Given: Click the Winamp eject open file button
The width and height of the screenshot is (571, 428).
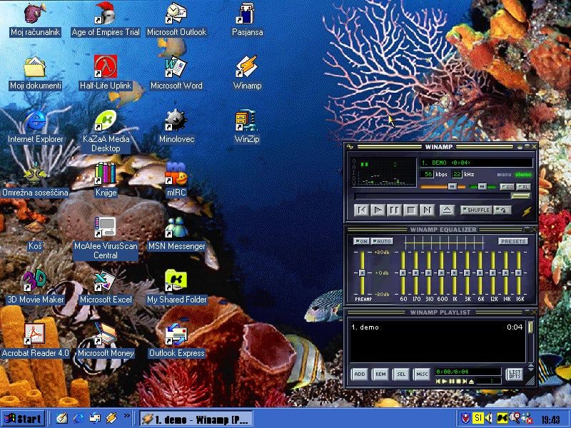Looking at the screenshot, I should pyautogui.click(x=447, y=210).
